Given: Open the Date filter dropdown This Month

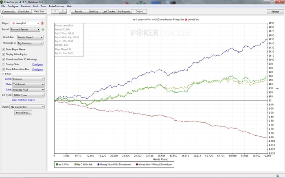Looking at the screenshot, I should coord(28,85).
